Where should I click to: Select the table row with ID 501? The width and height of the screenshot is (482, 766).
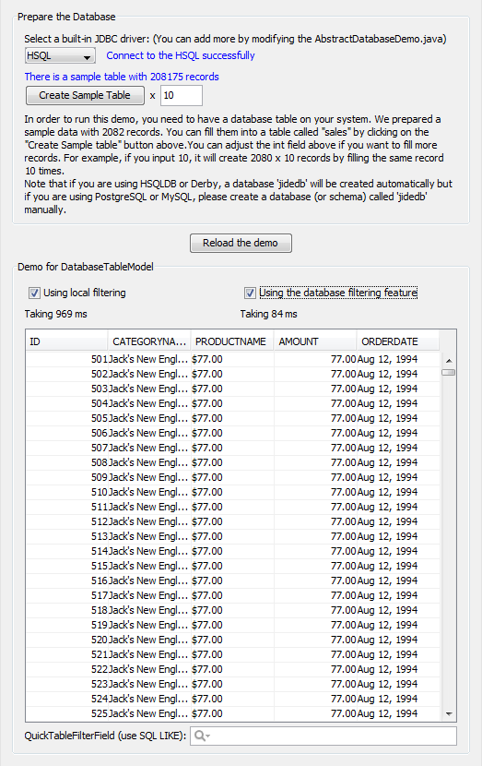[x=233, y=359]
